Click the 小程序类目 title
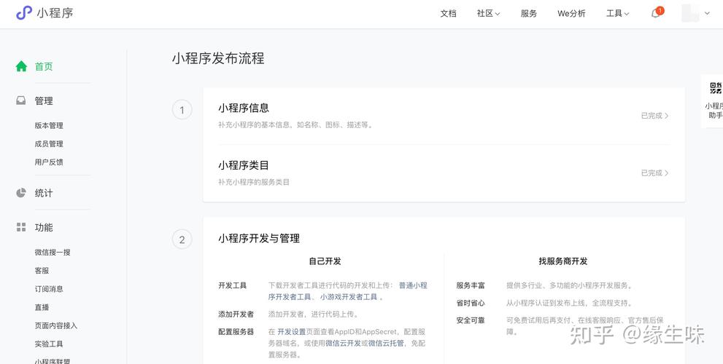723x364 pixels. point(244,165)
